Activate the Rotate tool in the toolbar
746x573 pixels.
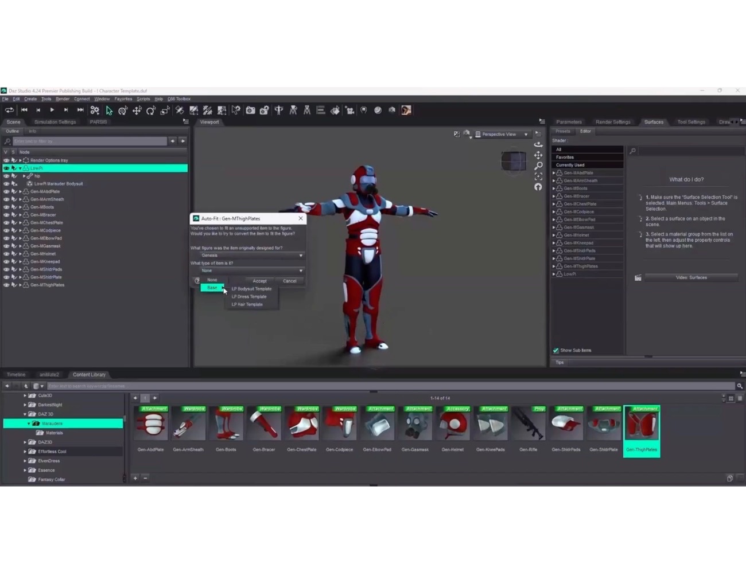(x=151, y=110)
